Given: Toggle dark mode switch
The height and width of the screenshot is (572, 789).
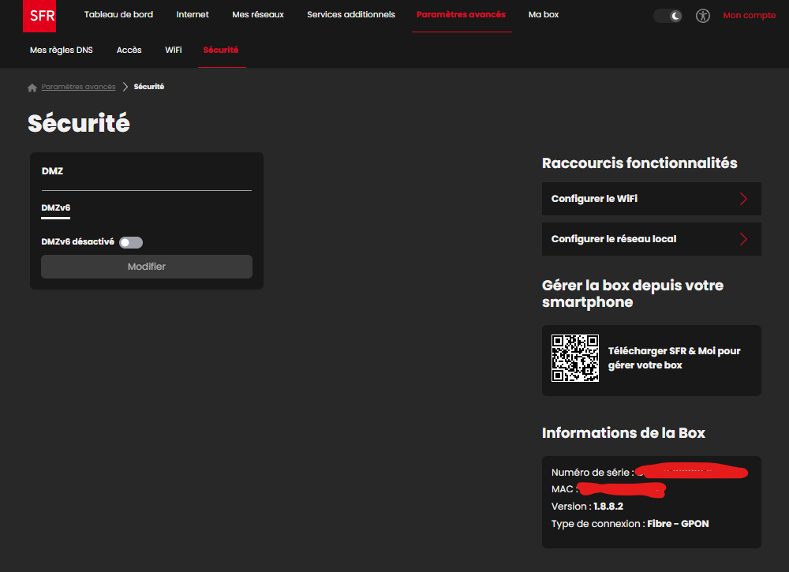Looking at the screenshot, I should [x=667, y=16].
